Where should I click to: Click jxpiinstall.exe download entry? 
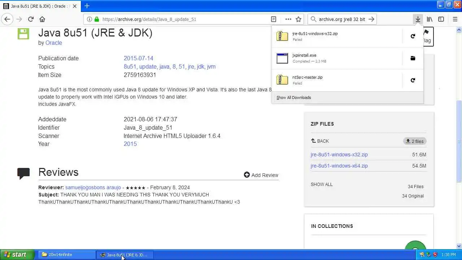(337, 58)
